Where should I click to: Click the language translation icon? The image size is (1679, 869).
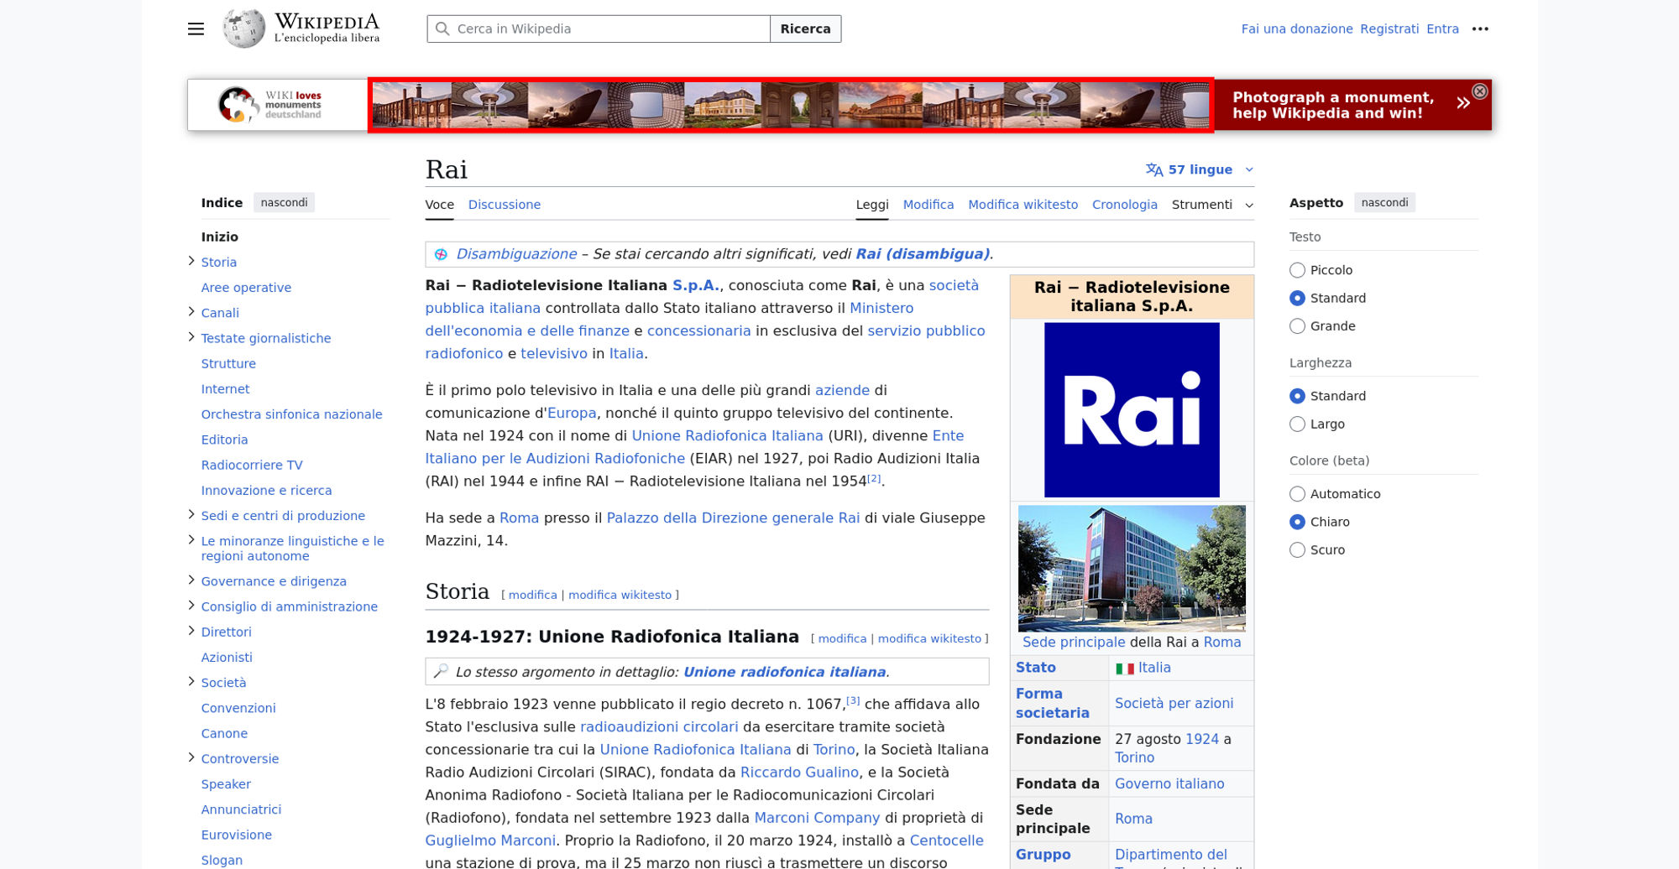(x=1154, y=169)
